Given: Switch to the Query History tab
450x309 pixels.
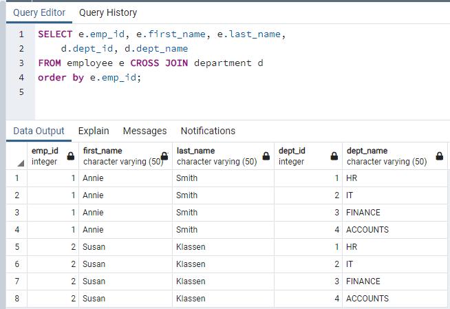Looking at the screenshot, I should click(x=107, y=12).
